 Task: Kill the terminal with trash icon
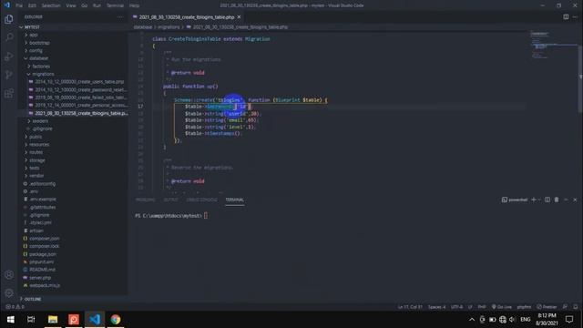point(557,200)
